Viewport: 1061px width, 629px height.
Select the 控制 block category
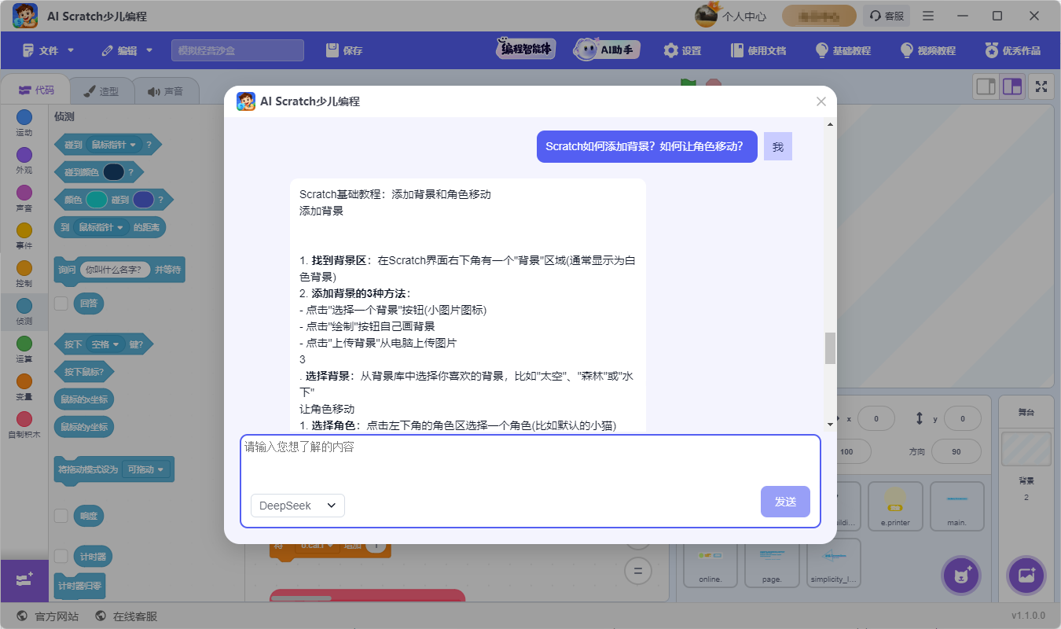(24, 274)
